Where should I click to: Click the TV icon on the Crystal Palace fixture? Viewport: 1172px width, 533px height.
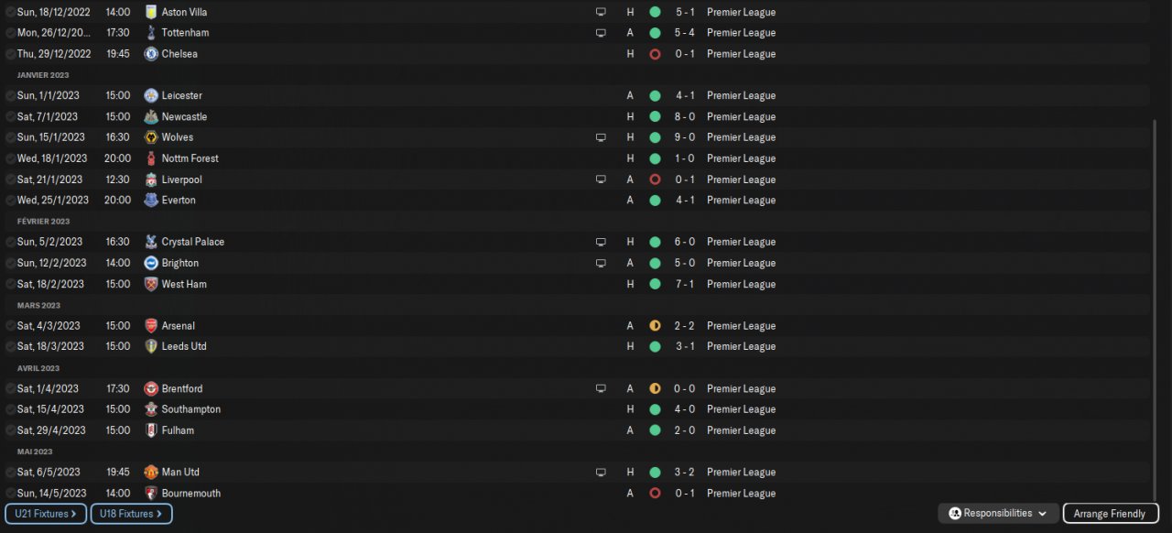[x=601, y=242]
